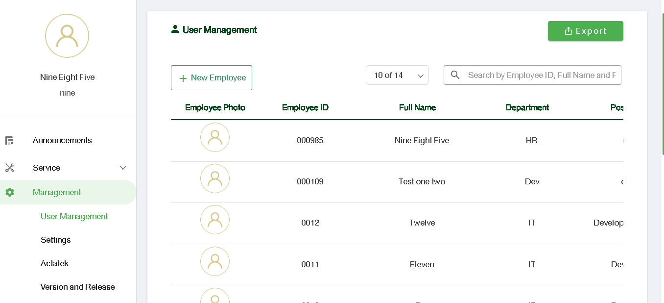Click the search magnifier icon
Image resolution: width=664 pixels, height=303 pixels.
pos(455,75)
